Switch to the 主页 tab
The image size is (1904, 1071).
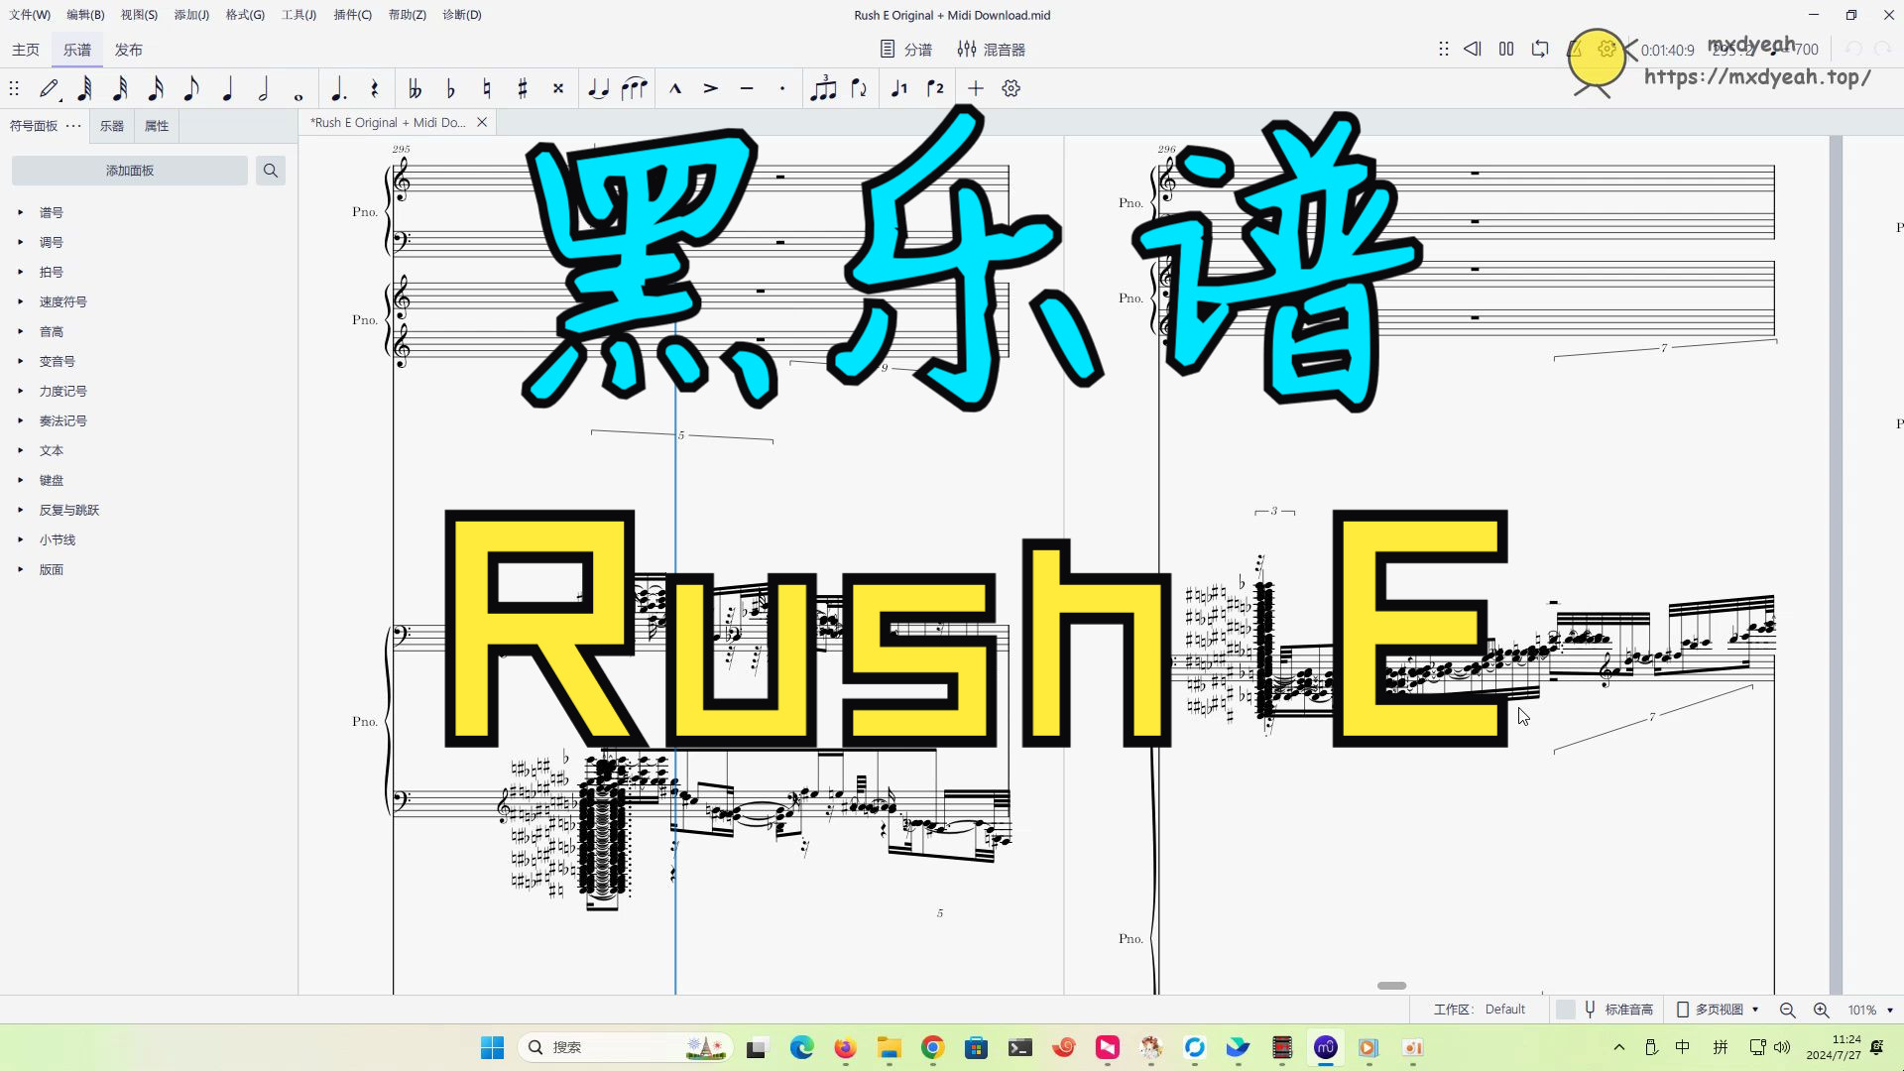pos(26,50)
